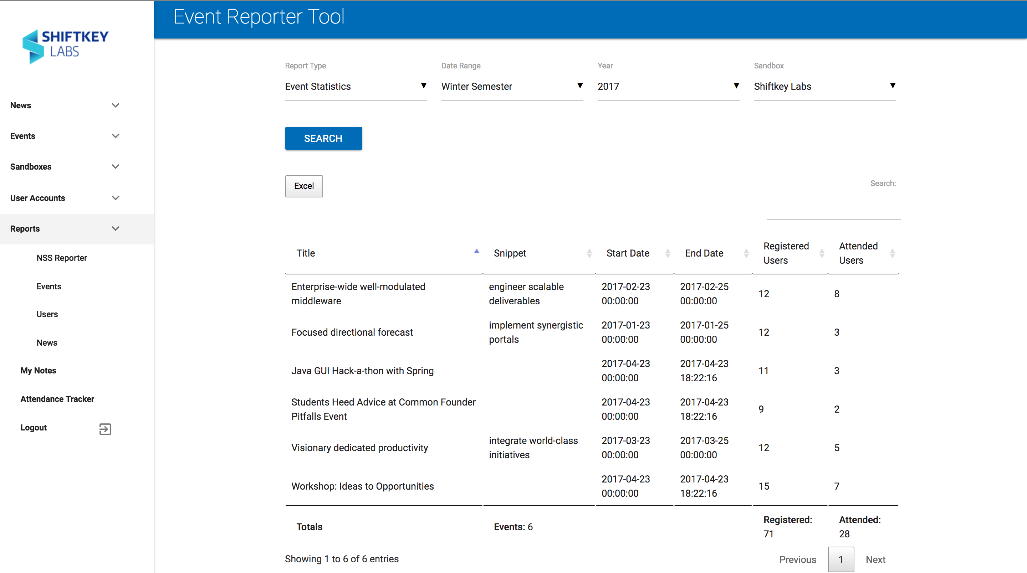Open News report under Reports

(47, 343)
